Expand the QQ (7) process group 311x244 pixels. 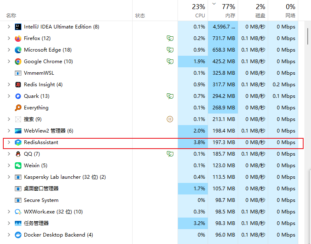[9, 154]
